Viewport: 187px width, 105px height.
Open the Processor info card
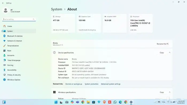pos(141,23)
